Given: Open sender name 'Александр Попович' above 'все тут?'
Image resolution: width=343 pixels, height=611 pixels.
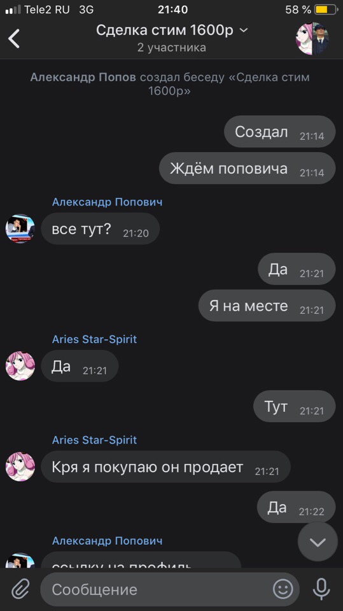Looking at the screenshot, I should click(107, 202).
